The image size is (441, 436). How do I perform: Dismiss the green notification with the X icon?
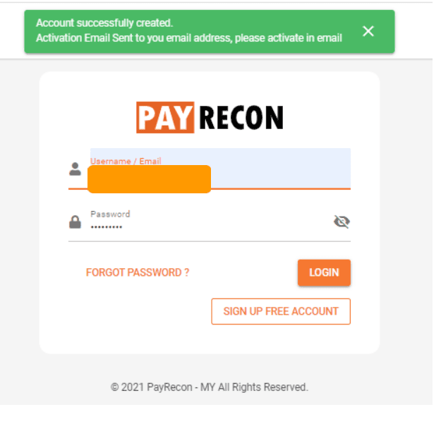(368, 31)
